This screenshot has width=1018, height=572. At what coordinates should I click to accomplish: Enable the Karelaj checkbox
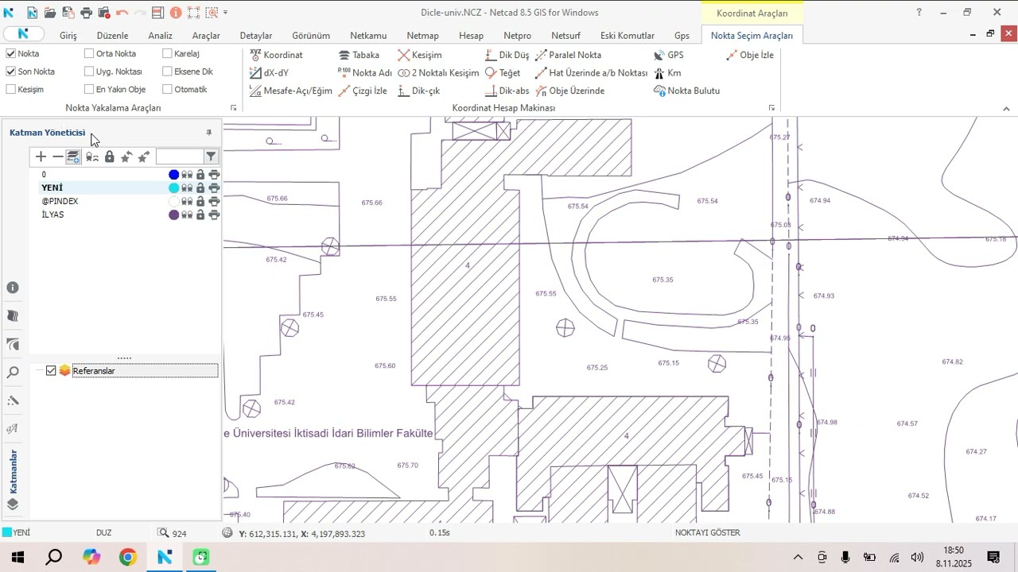(167, 54)
